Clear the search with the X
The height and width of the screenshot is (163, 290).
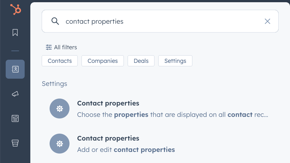(267, 21)
